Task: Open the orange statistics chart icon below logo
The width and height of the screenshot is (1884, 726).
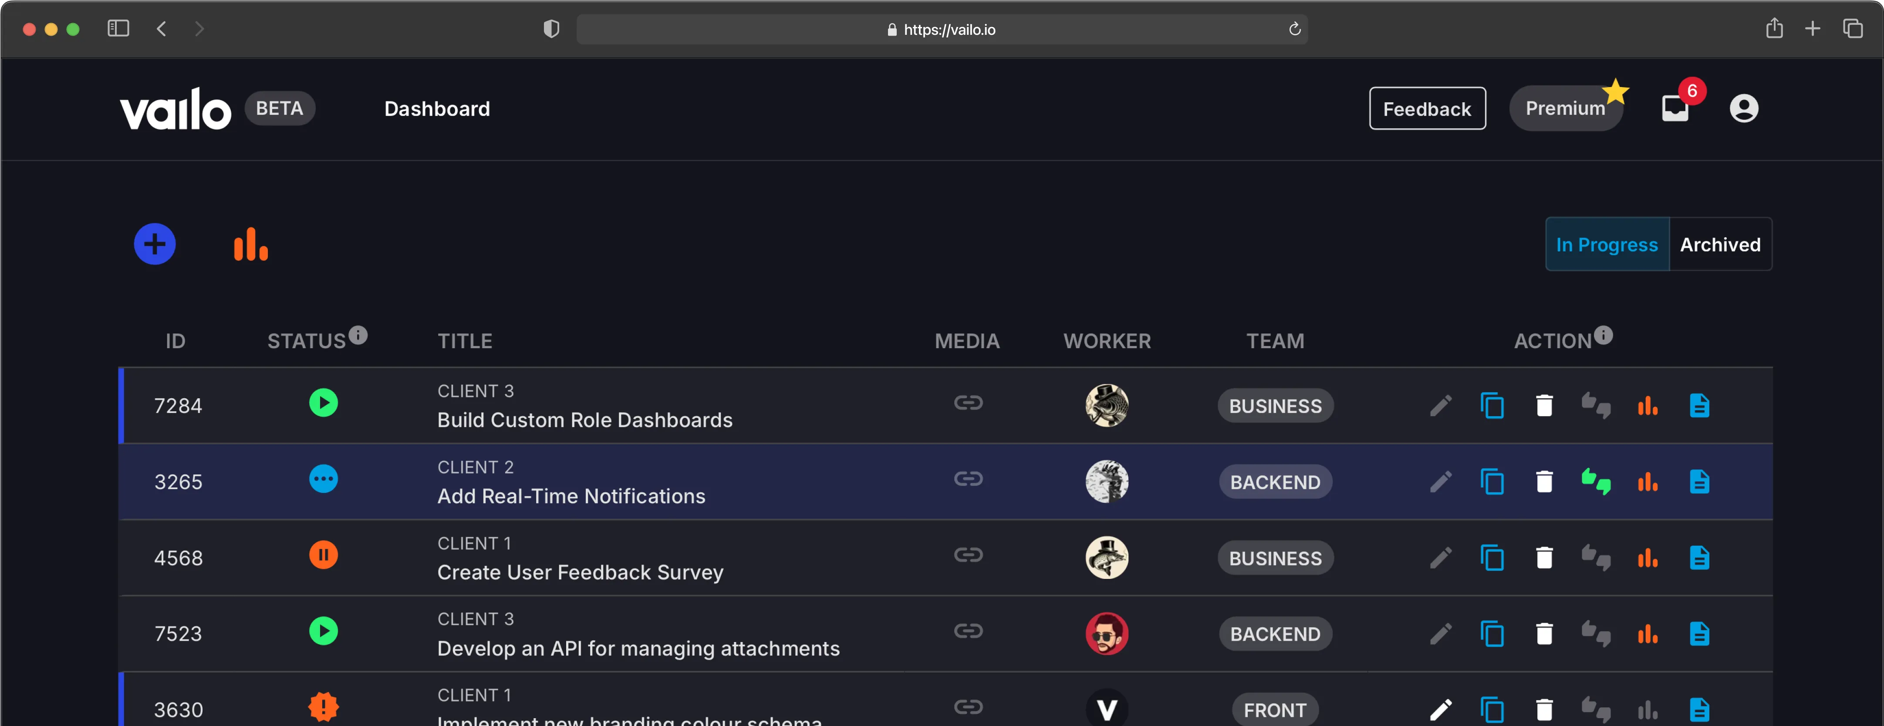Action: pos(251,244)
